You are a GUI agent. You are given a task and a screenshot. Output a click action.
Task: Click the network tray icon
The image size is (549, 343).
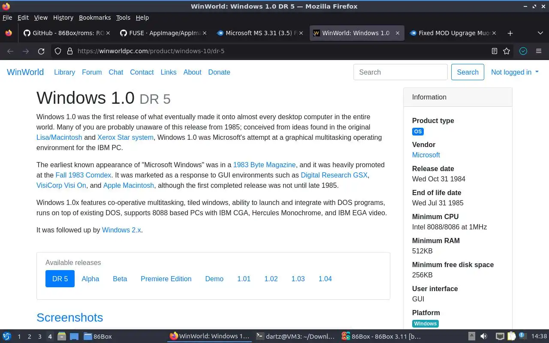pos(500,336)
